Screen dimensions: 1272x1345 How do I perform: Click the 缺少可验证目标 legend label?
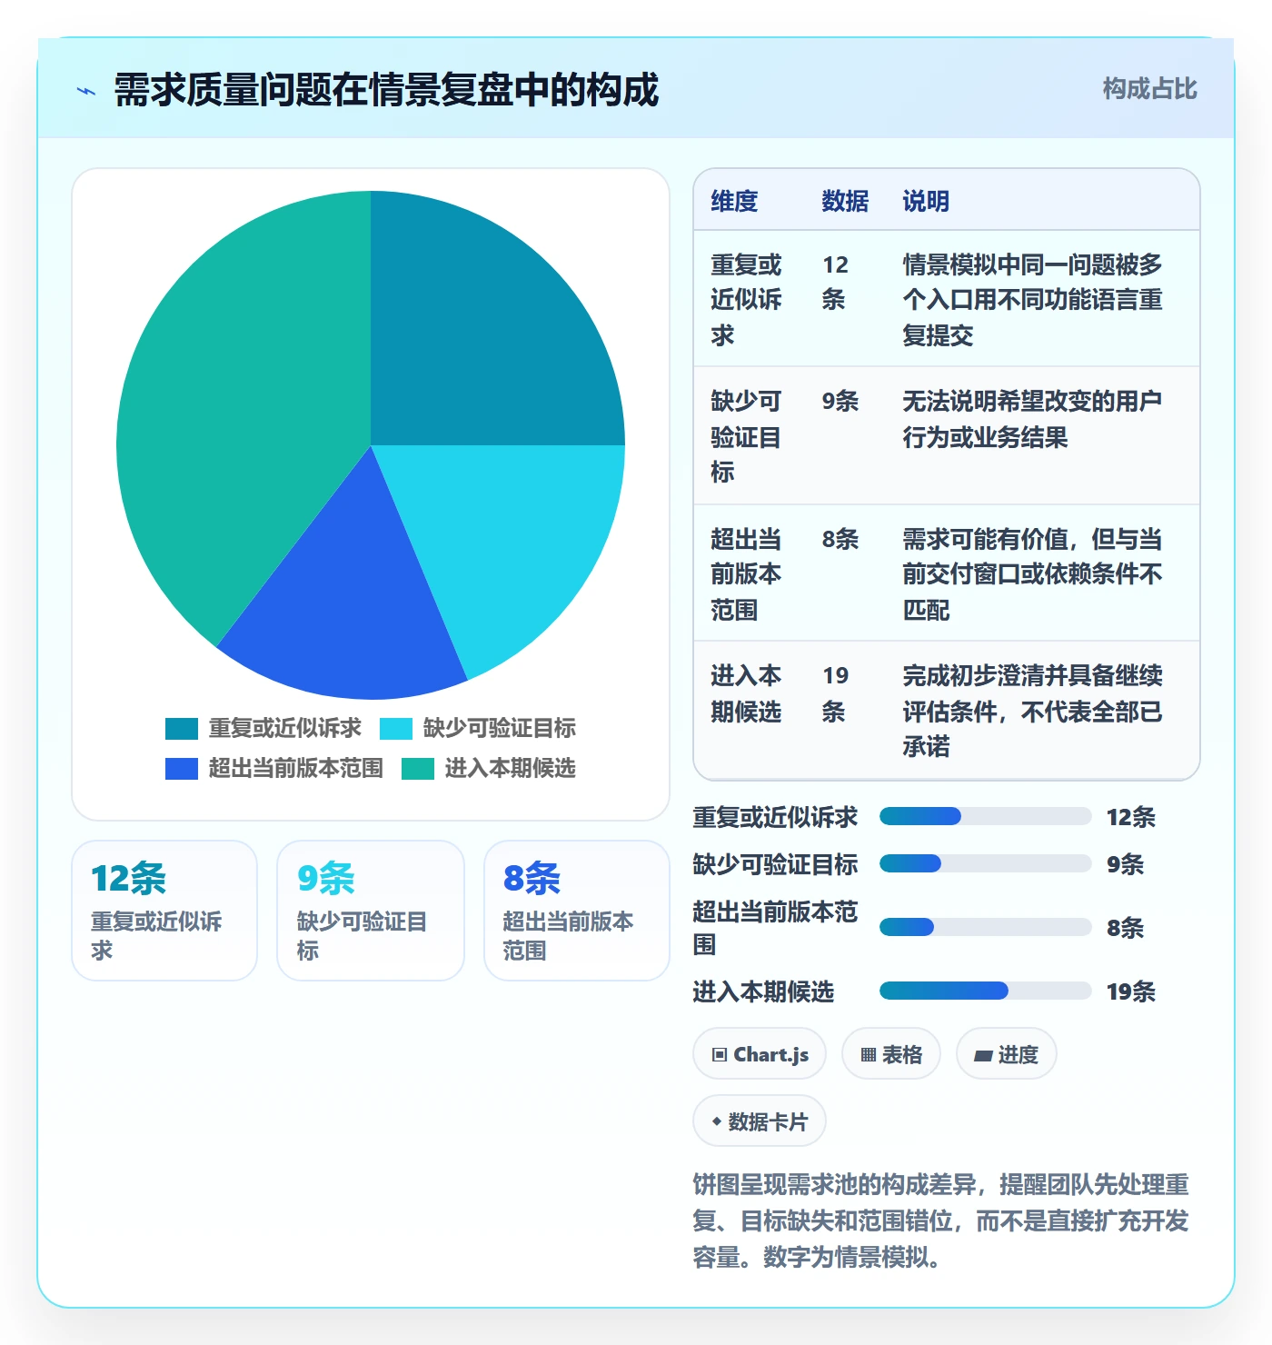click(x=500, y=728)
